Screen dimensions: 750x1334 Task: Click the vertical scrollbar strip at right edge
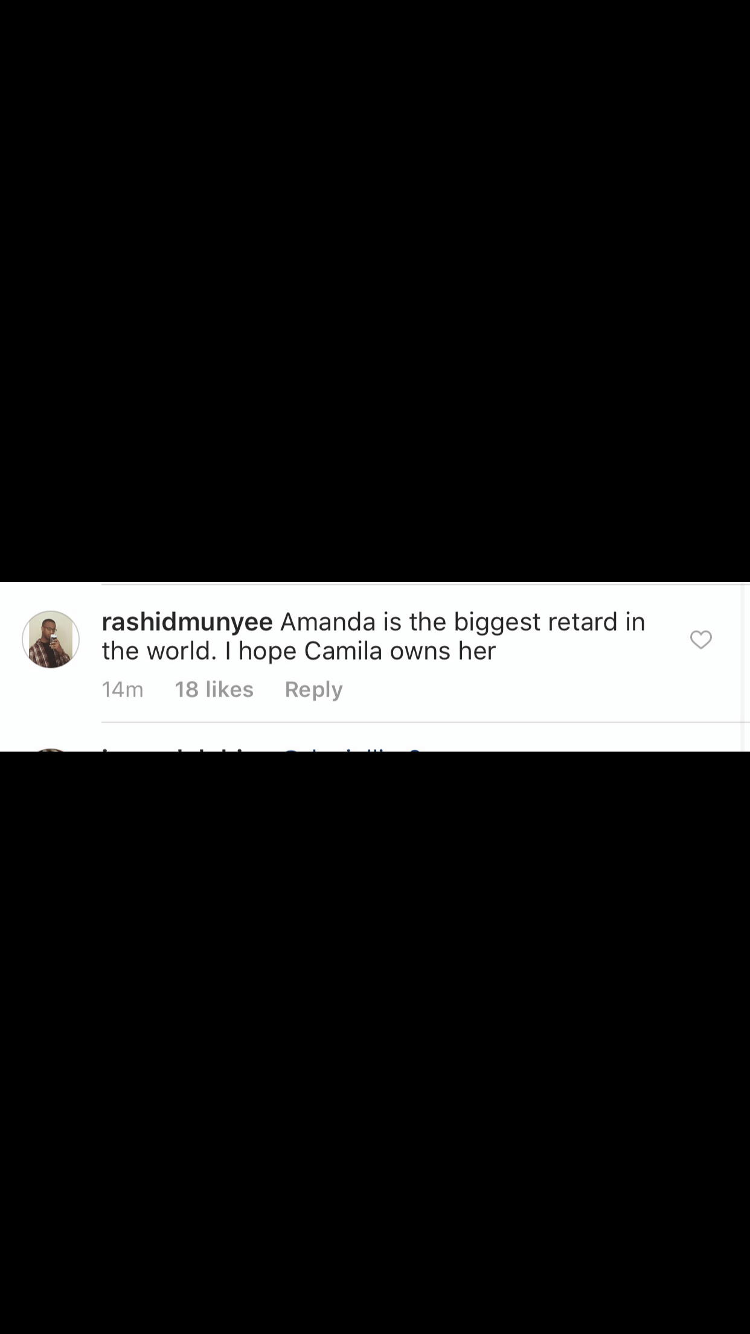click(x=745, y=667)
